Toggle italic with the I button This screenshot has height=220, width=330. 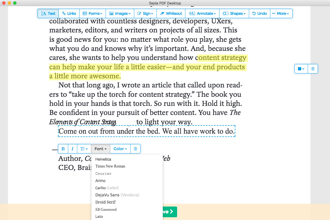(x=72, y=149)
